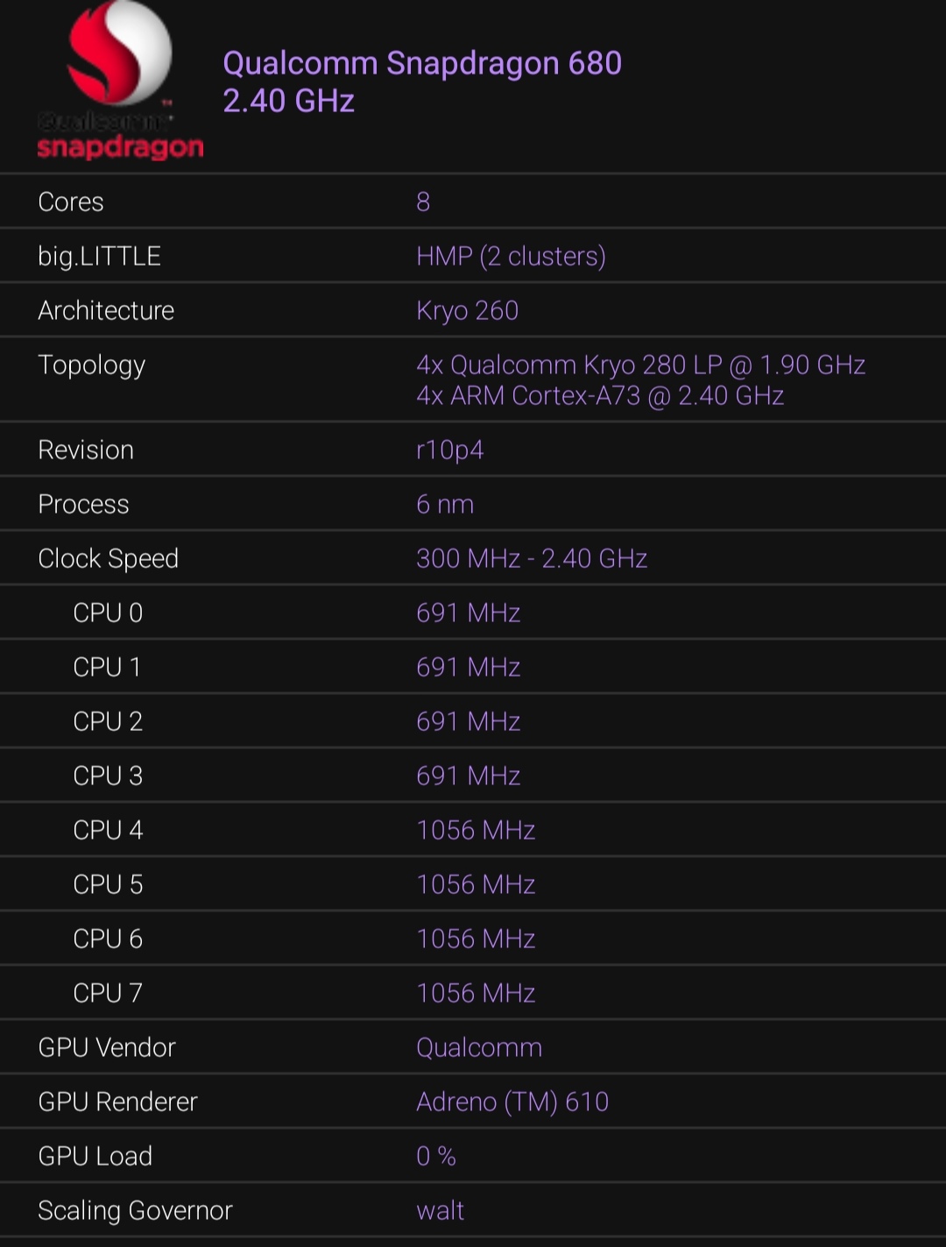This screenshot has width=946, height=1247.
Task: Select the CPU 2 entry
Action: click(x=108, y=722)
